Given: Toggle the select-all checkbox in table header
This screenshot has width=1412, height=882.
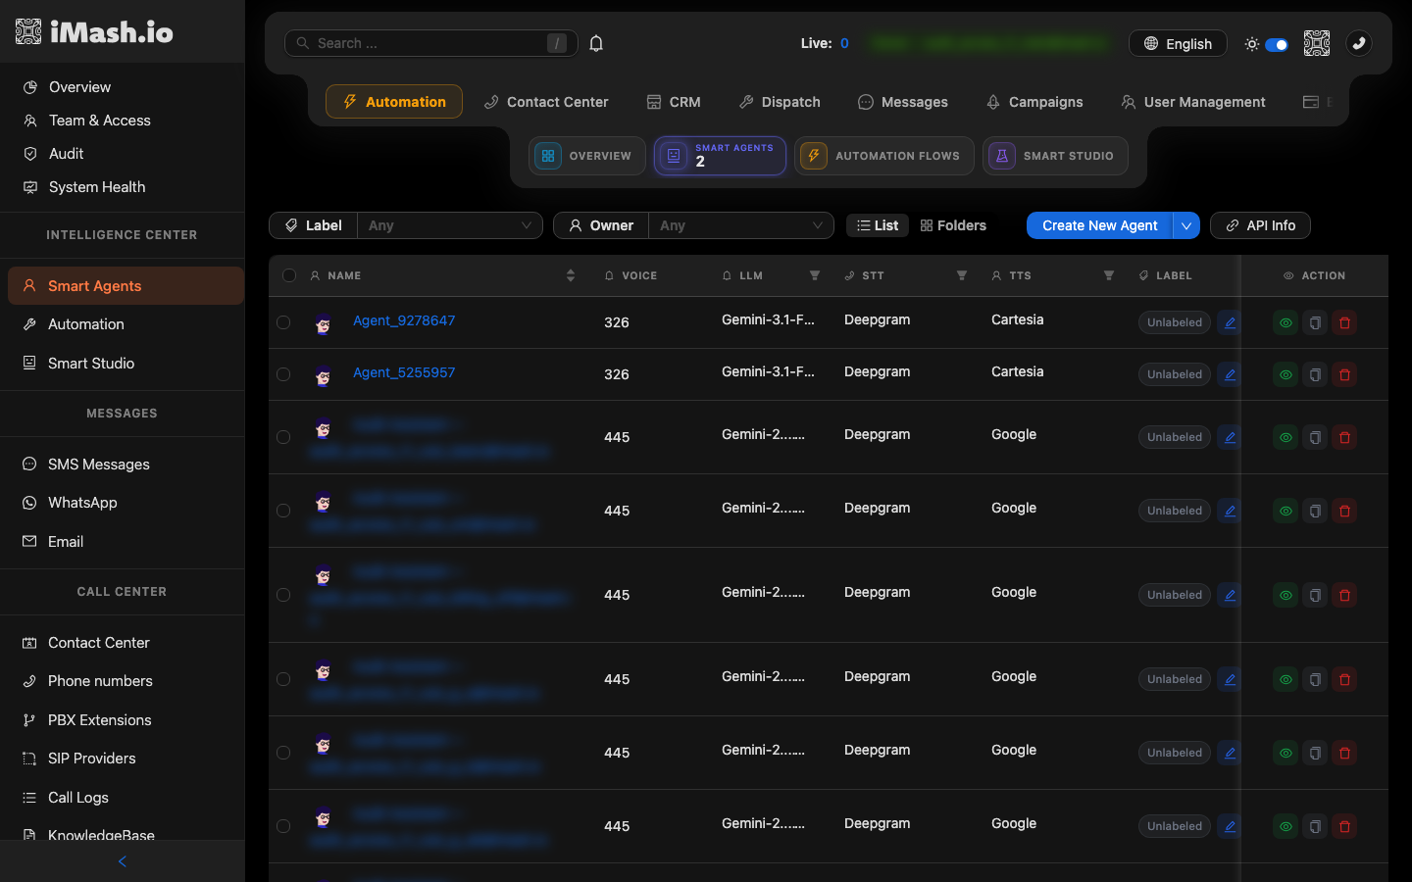Looking at the screenshot, I should pos(289,275).
